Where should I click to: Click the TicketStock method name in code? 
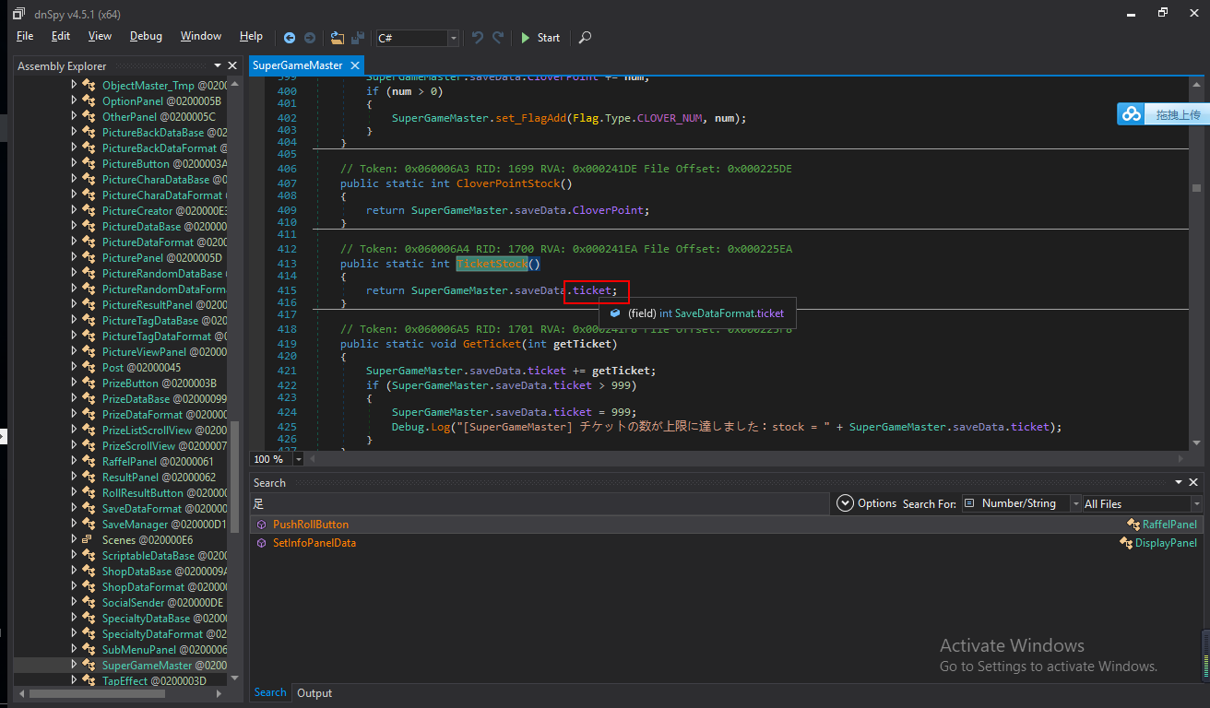tap(492, 264)
